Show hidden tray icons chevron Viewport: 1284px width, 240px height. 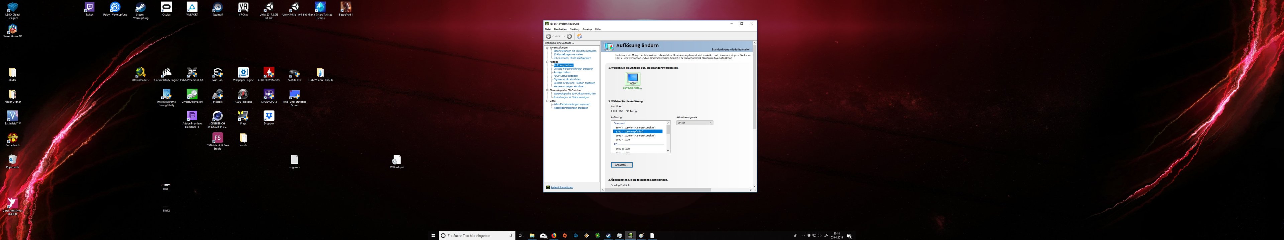pos(803,236)
